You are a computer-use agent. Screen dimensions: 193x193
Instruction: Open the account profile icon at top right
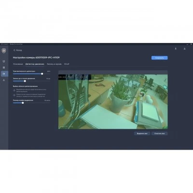[x=184, y=49]
